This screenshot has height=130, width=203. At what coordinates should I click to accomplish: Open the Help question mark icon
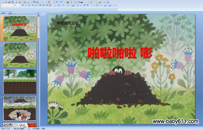(x=108, y=2)
